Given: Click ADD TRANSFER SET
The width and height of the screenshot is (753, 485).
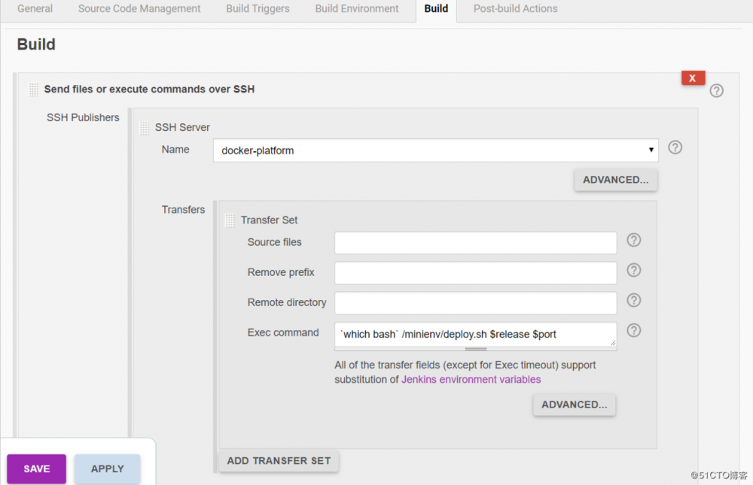Looking at the screenshot, I should click(279, 460).
